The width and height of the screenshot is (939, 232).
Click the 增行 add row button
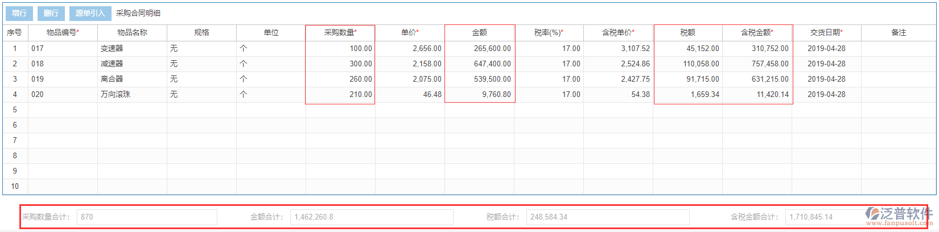pos(19,13)
